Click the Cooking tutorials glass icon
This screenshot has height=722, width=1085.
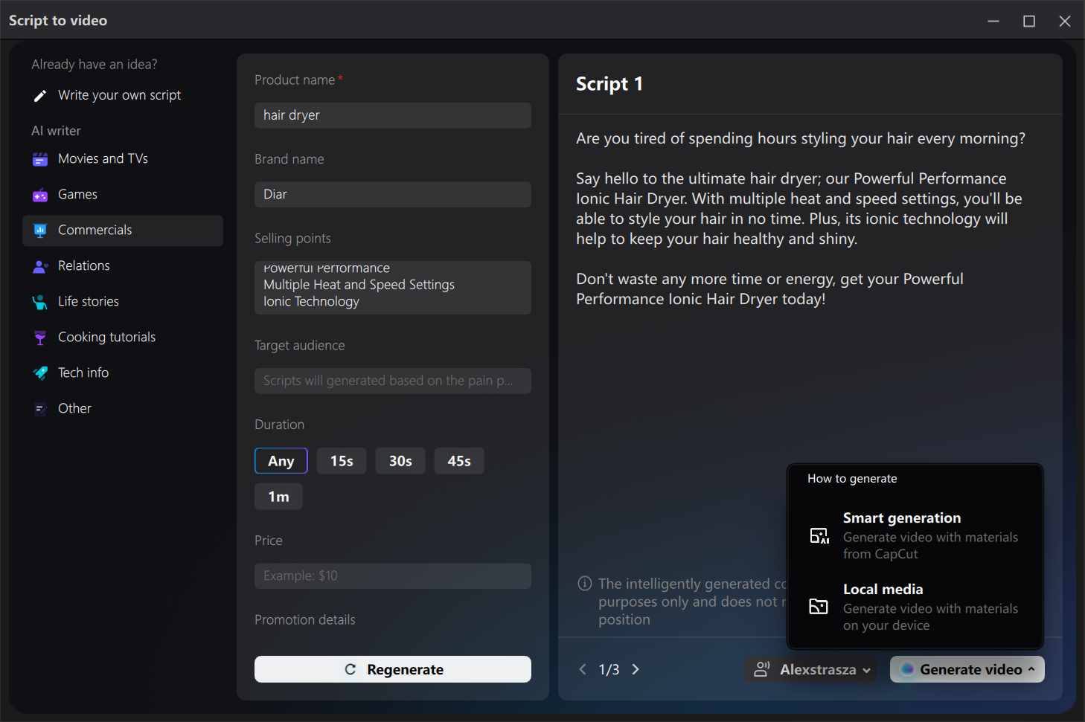(39, 337)
